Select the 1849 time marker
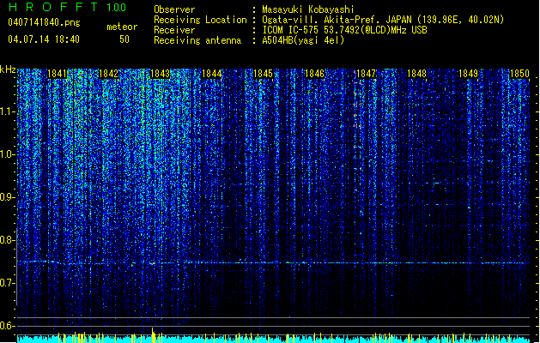Screen dimensions: 540x343 click(469, 74)
